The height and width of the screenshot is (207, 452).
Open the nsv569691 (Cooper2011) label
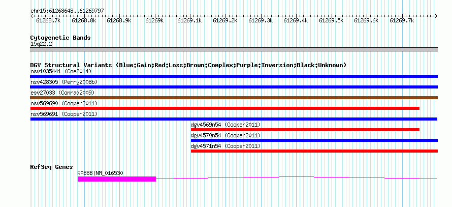coord(64,114)
